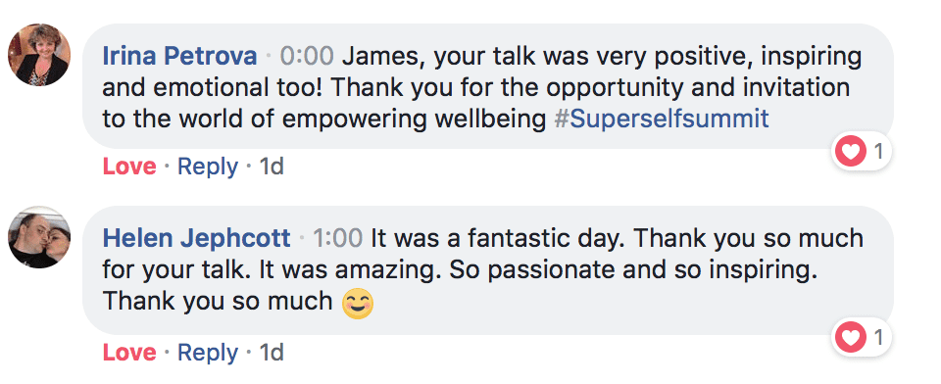Viewport: 941px width, 384px height.
Task: Jump to video timestamp 1:00
Action: 338,239
